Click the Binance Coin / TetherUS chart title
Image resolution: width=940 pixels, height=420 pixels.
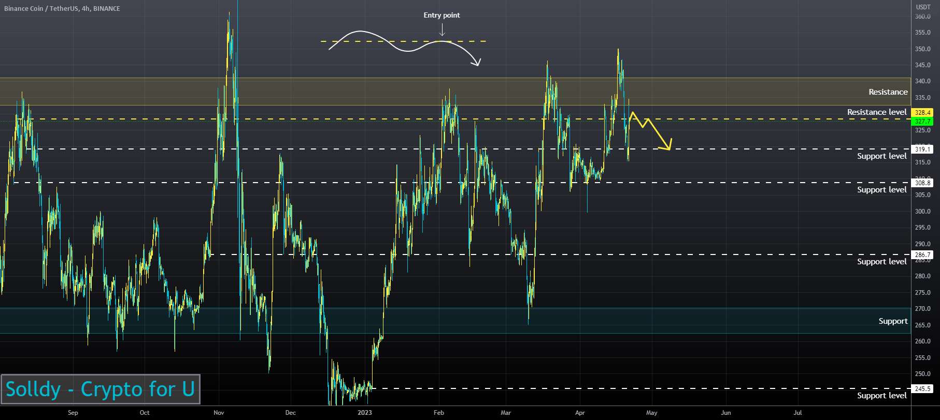click(x=62, y=9)
